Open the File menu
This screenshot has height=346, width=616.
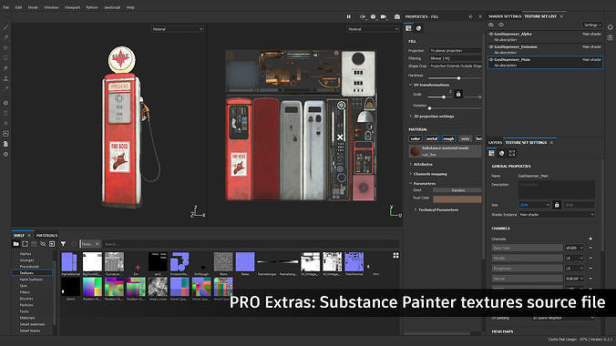click(x=5, y=7)
